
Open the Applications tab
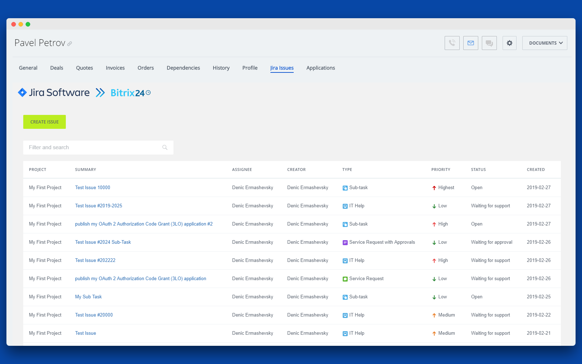[321, 68]
